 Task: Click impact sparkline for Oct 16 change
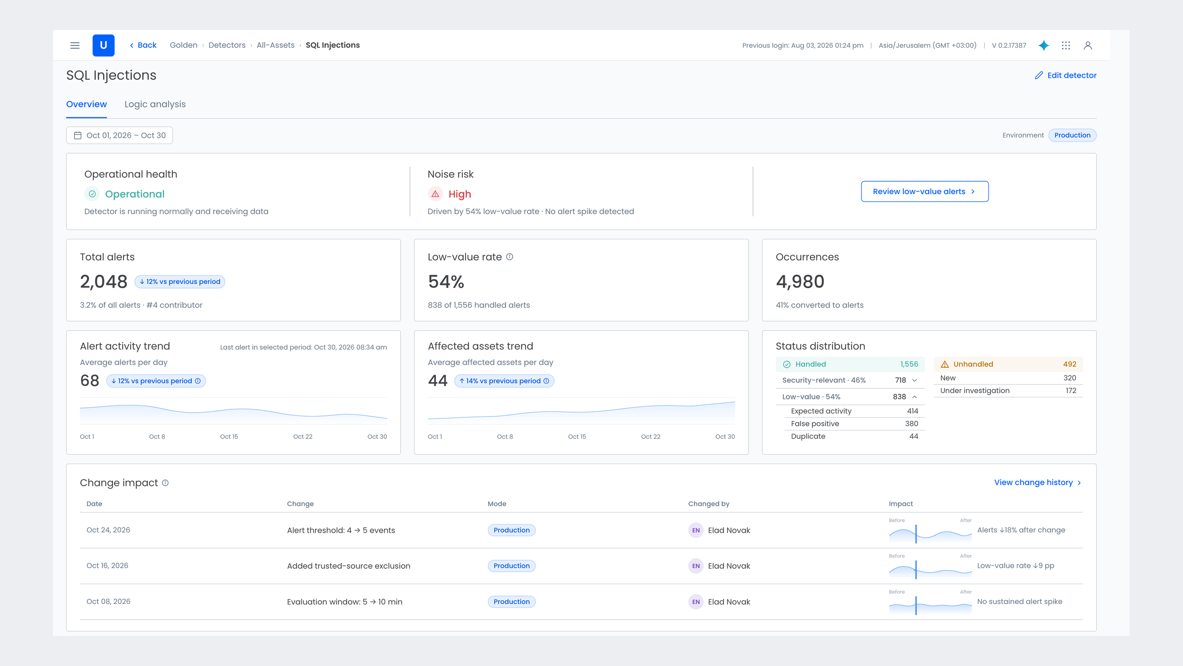coord(930,569)
